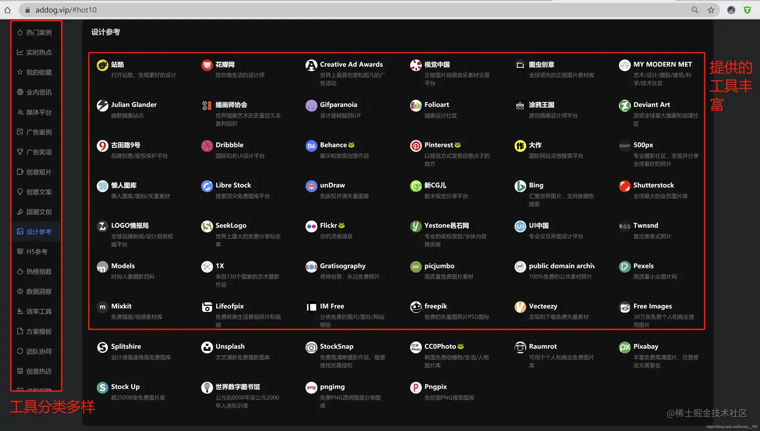This screenshot has height=431, width=760.
Task: Click the SeekLogo icon
Action: (207, 226)
